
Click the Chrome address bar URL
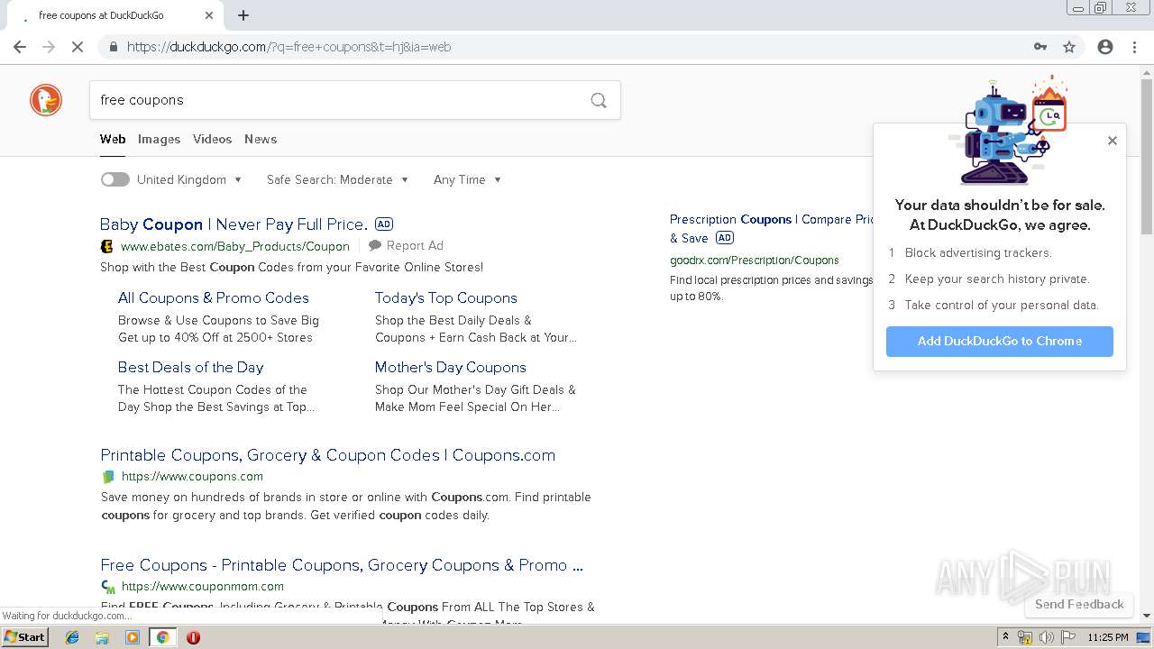pyautogui.click(x=288, y=47)
